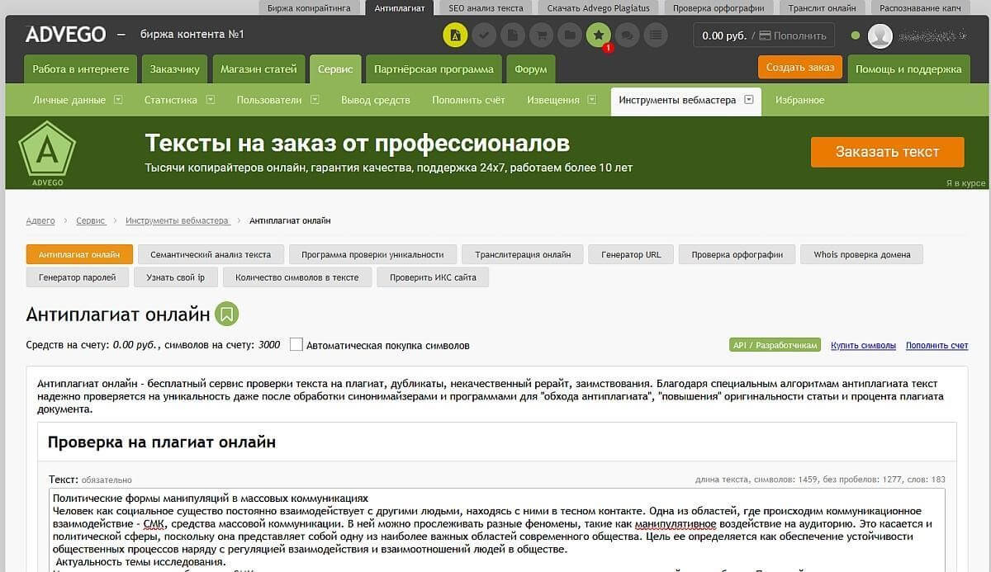
Task: Open Узнать свой ip tool
Action: point(176,277)
